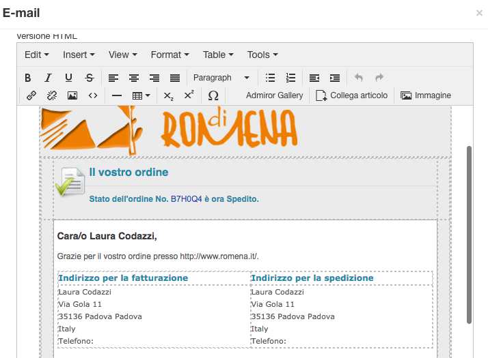Underline the selected text
Viewport: 488px width, 358px height.
[68, 78]
